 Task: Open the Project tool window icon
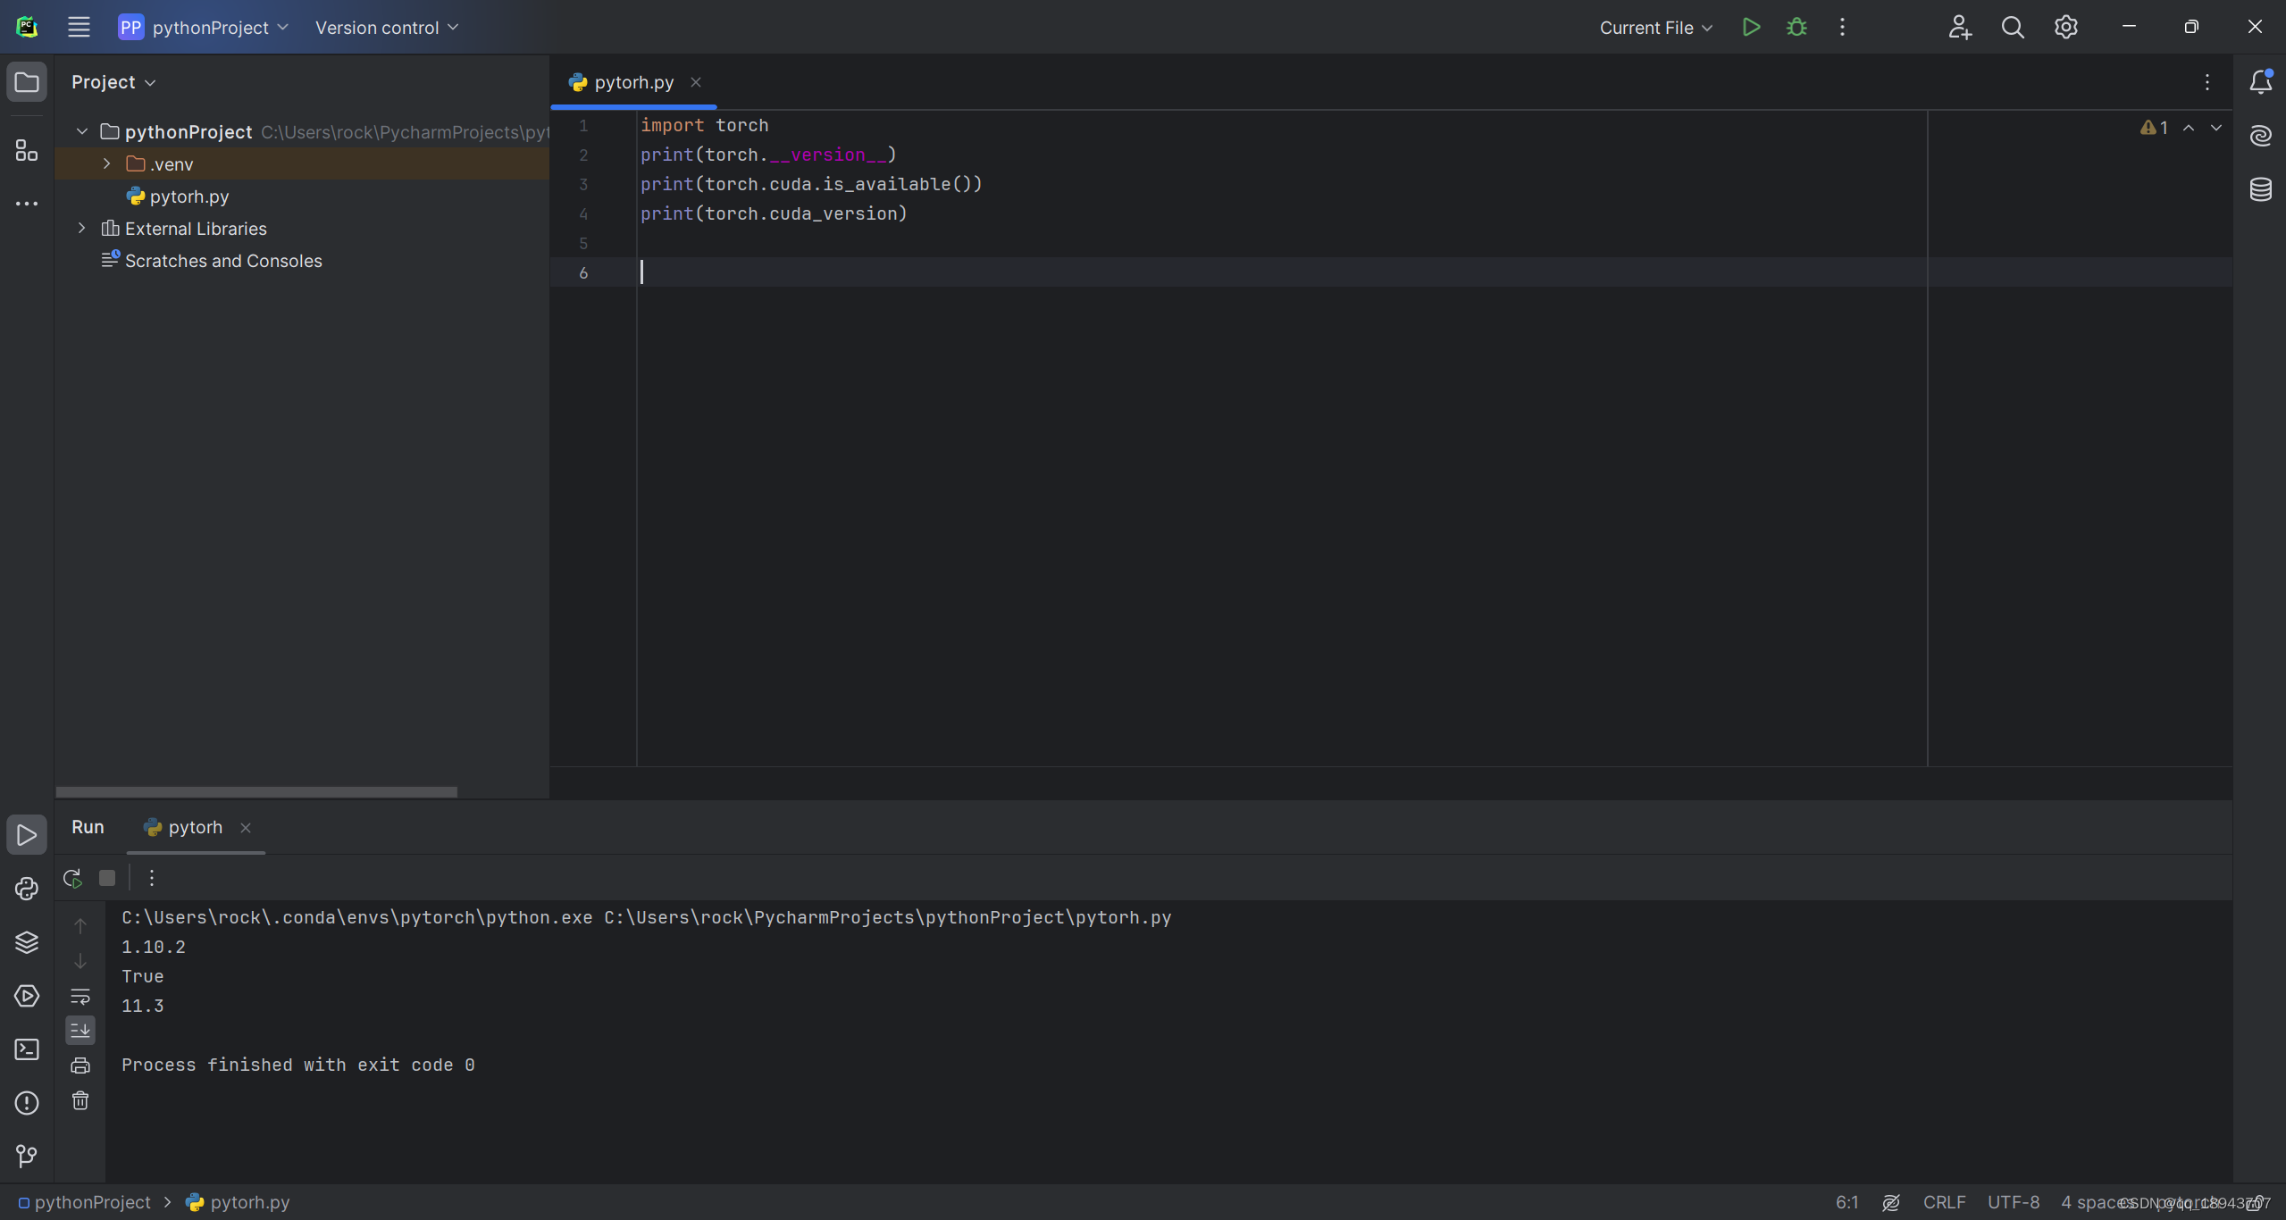(27, 82)
